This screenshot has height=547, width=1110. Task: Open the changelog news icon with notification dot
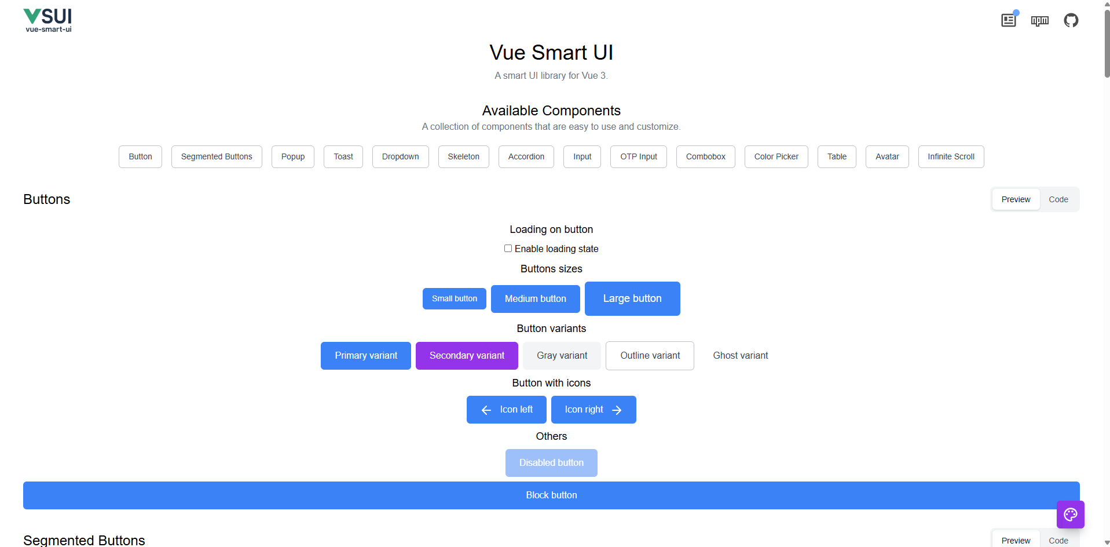click(x=1008, y=20)
